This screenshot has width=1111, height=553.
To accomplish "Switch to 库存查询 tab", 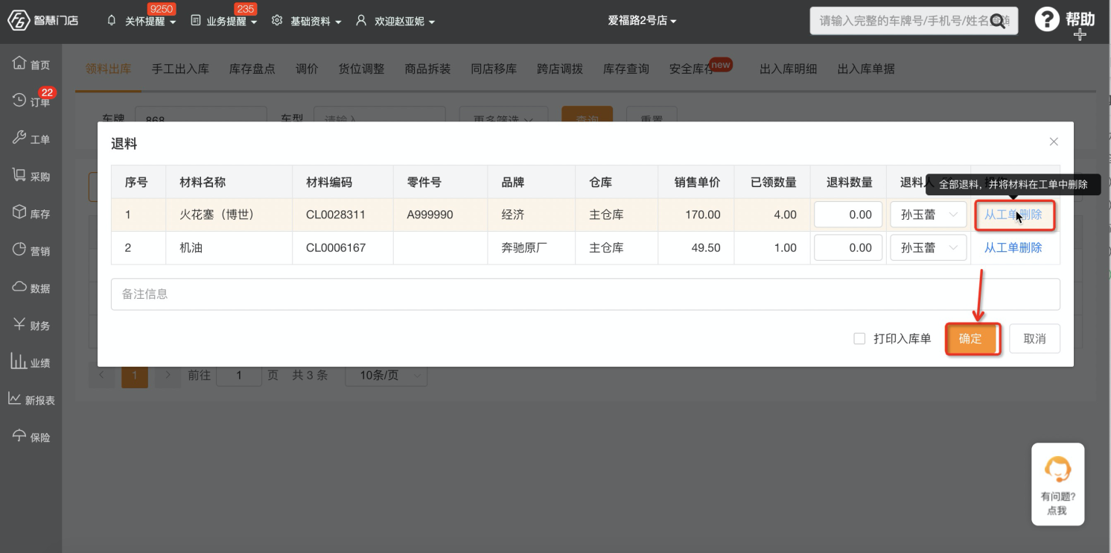I will pyautogui.click(x=625, y=69).
